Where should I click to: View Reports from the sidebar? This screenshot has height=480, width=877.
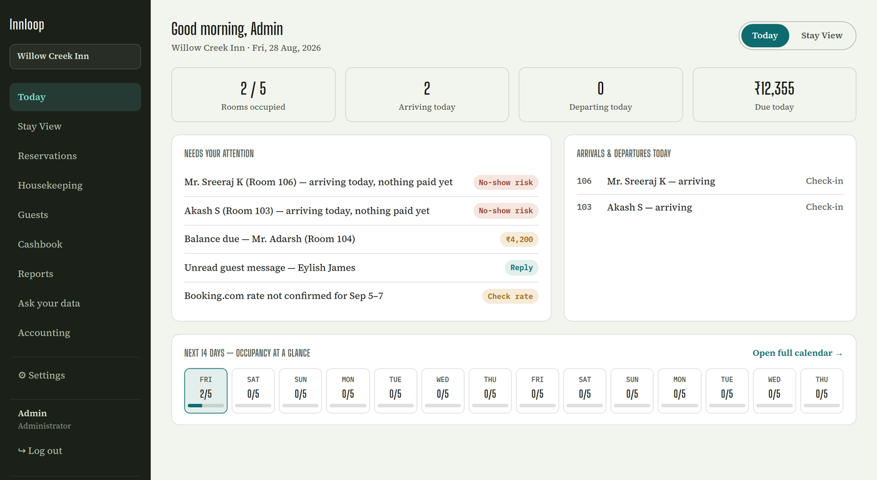75,274
